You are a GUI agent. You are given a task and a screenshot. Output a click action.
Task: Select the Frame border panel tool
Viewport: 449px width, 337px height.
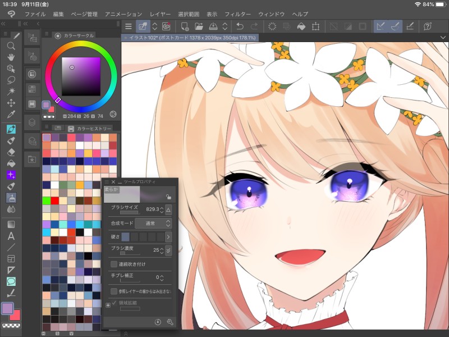(11, 259)
